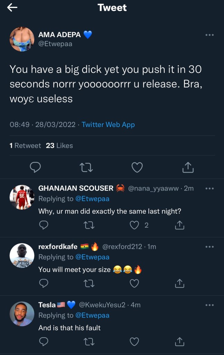View the 1 Retweet list
The height and width of the screenshot is (355, 224).
[25, 146]
